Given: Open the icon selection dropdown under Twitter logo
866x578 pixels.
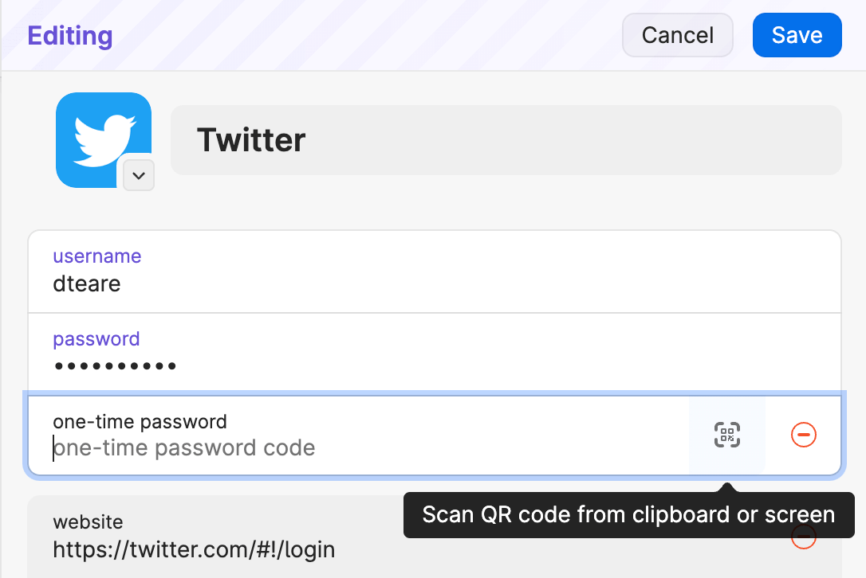Looking at the screenshot, I should pos(138,175).
